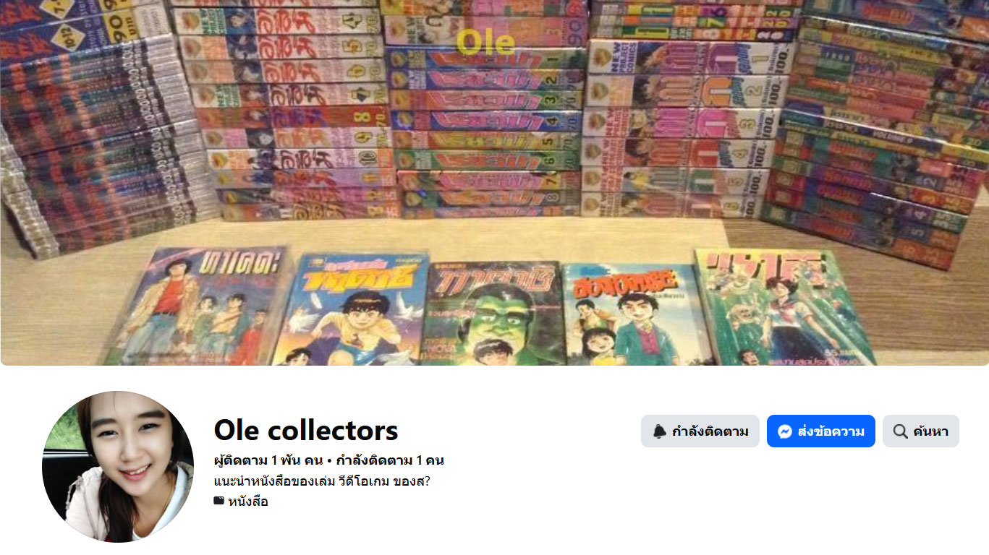Click the Ole collectors page name
This screenshot has width=989, height=555.
point(306,430)
